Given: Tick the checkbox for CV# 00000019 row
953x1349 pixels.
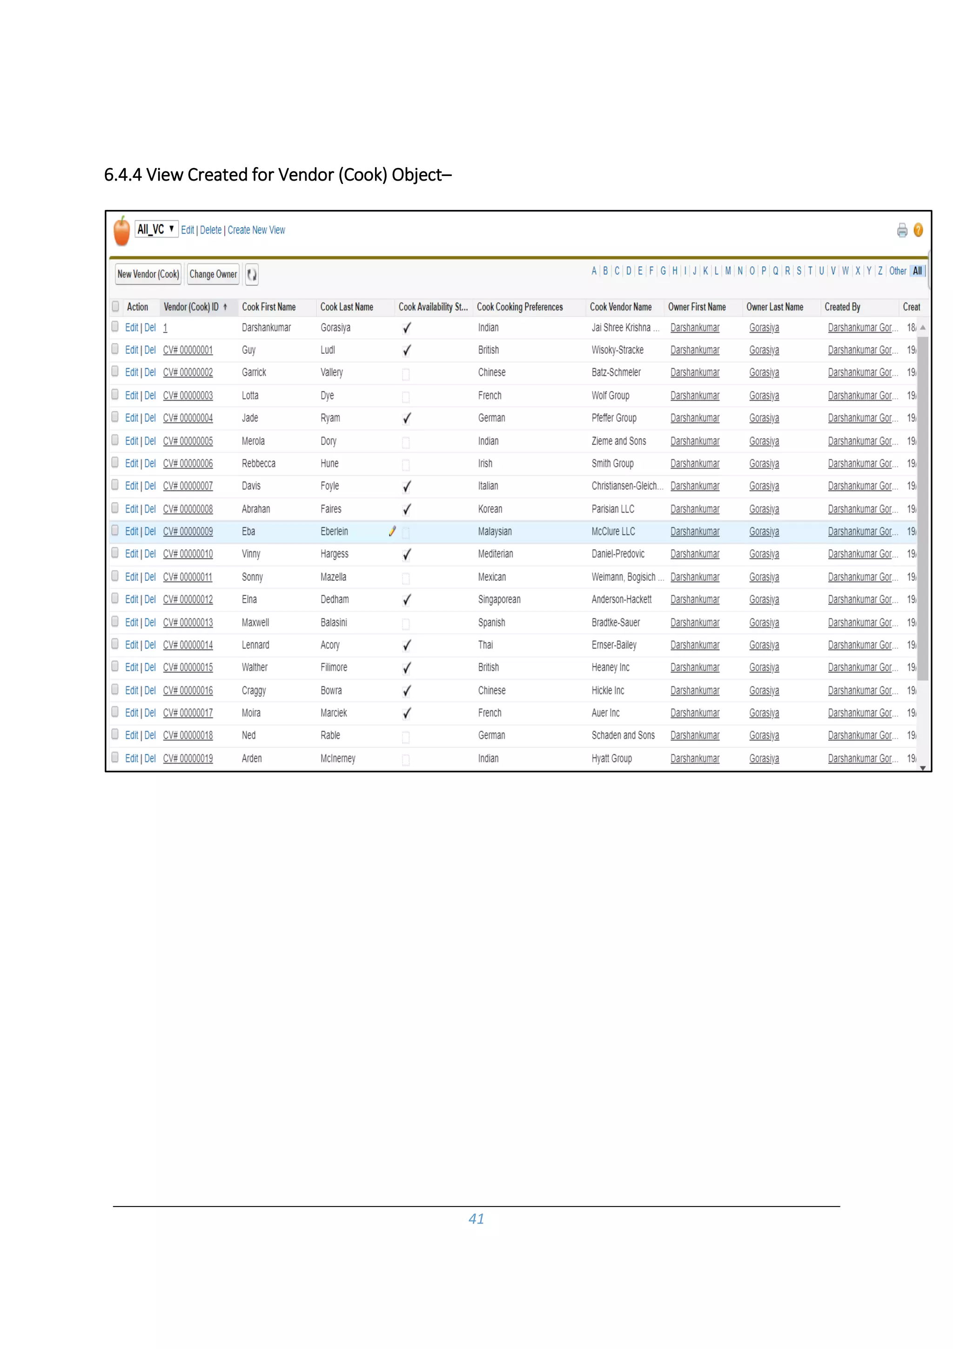Looking at the screenshot, I should (115, 758).
